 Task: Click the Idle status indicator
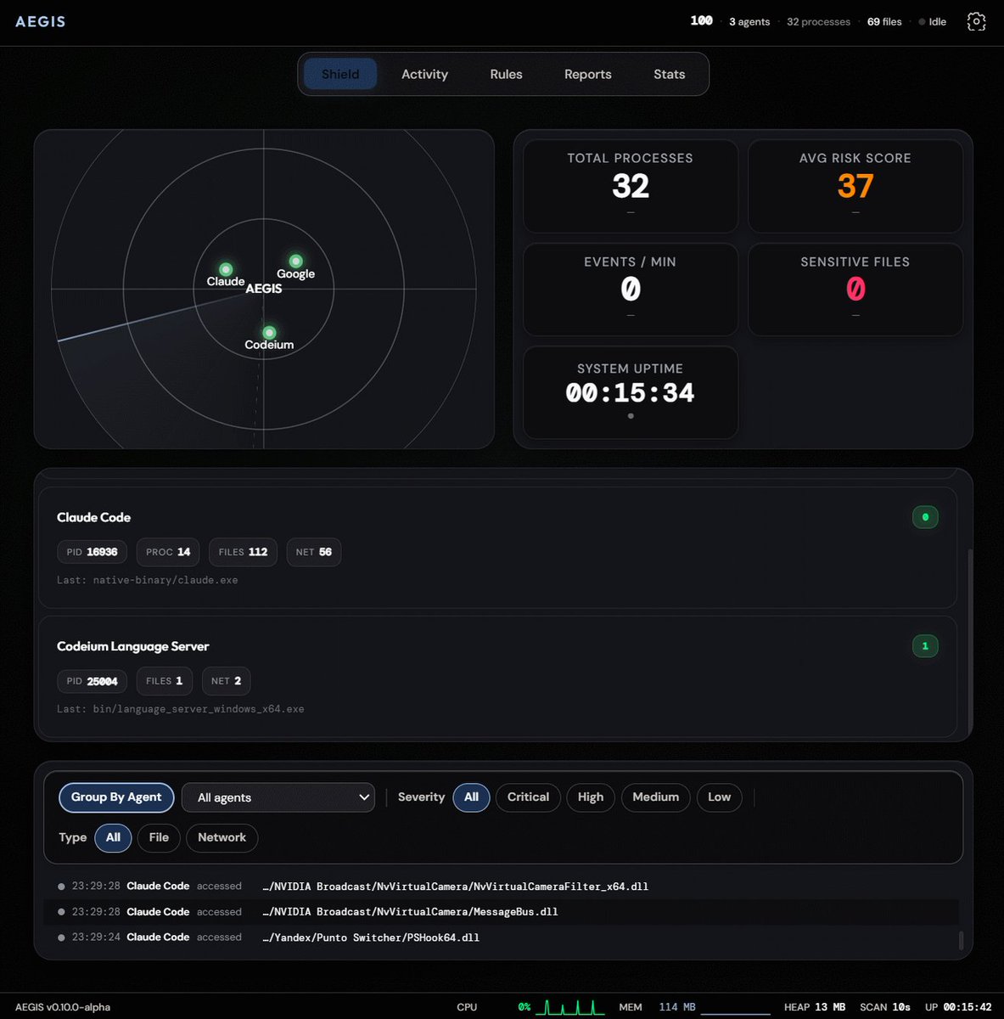click(x=933, y=22)
